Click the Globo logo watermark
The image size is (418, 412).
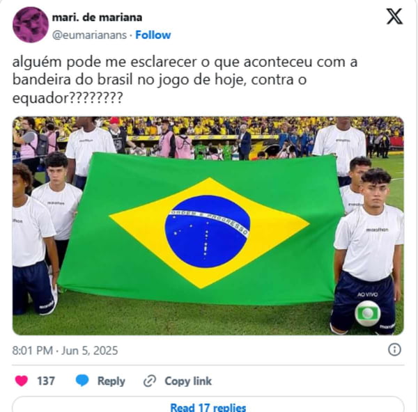(x=368, y=314)
